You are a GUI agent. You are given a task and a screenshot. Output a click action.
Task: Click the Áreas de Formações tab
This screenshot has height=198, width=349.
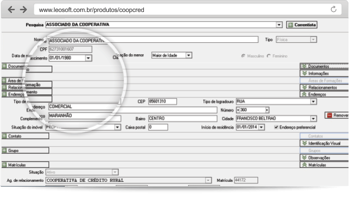click(x=325, y=80)
